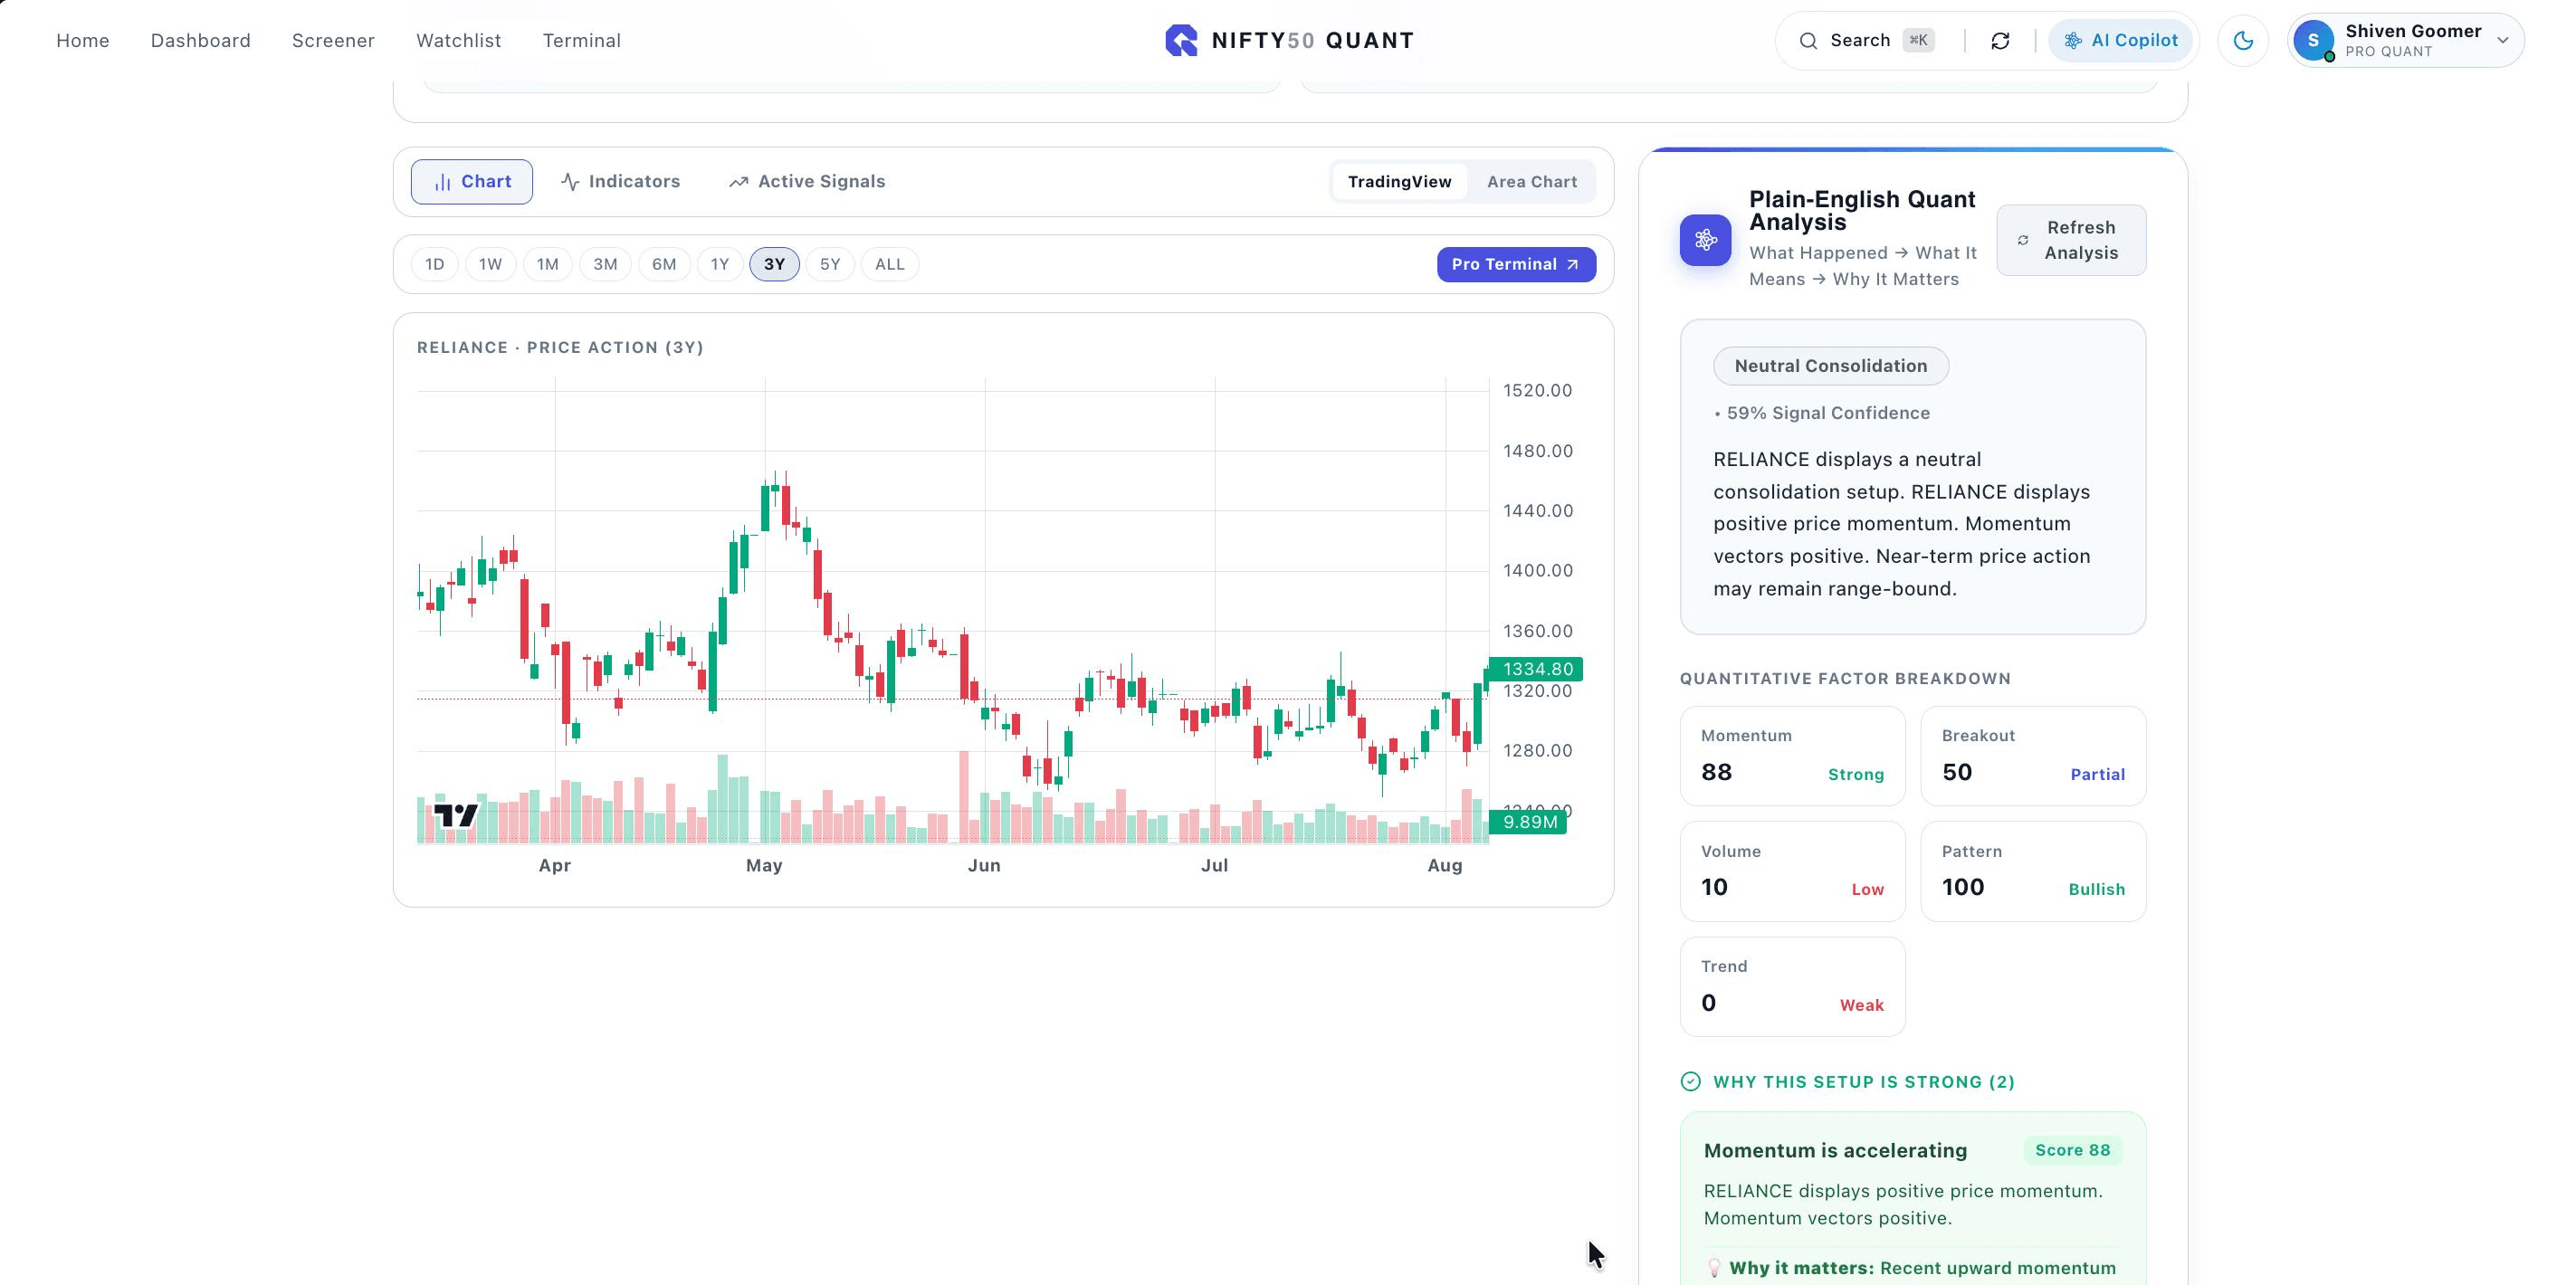Open the Dashboard page
This screenshot has height=1285, width=2576.
tap(201, 40)
